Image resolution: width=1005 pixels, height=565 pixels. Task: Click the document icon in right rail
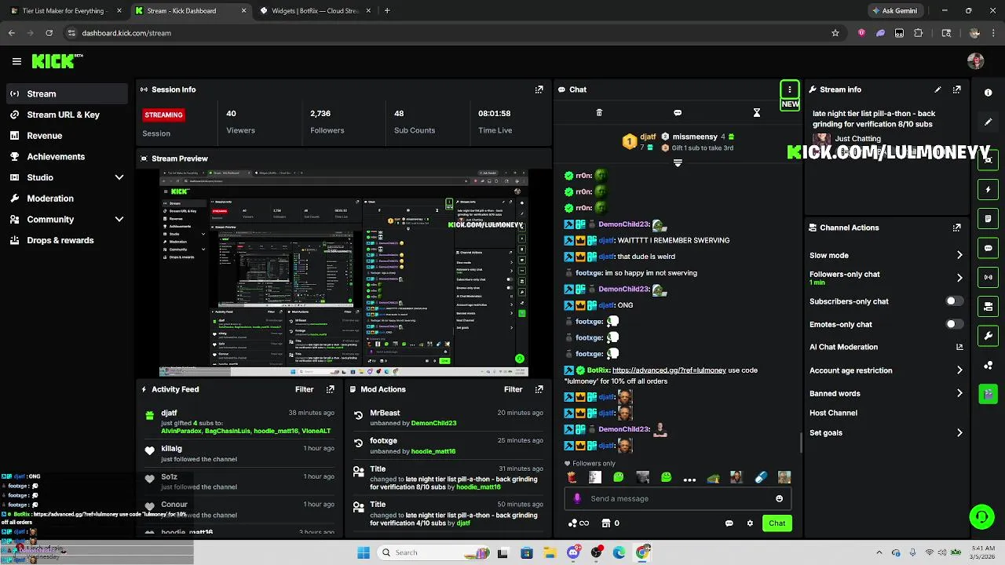point(988,219)
